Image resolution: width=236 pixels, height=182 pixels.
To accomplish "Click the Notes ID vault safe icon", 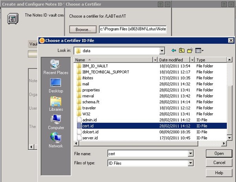I will (x=13, y=18).
